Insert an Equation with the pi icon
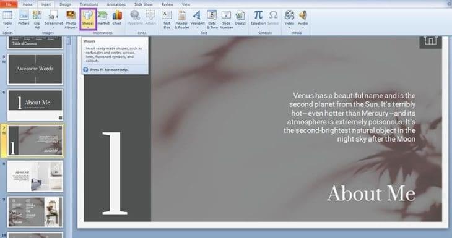The width and height of the screenshot is (452, 238). click(x=258, y=15)
